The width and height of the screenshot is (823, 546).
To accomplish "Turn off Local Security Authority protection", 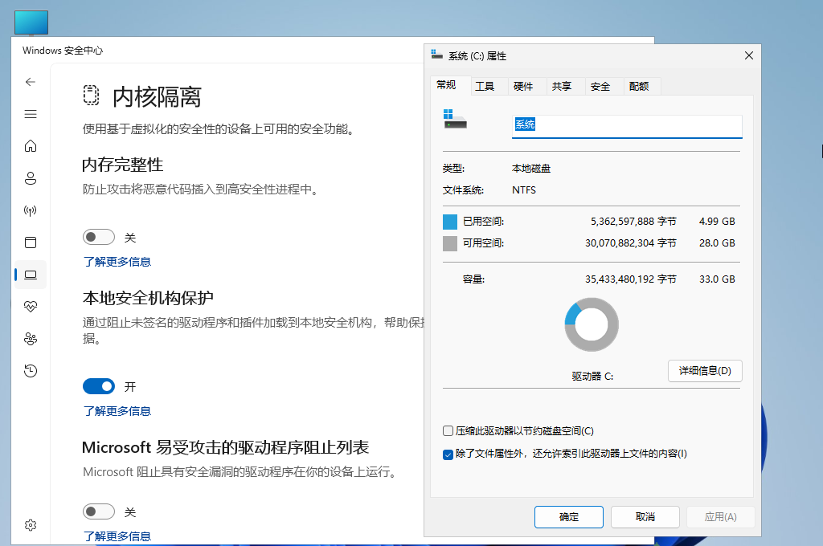I will click(x=99, y=386).
